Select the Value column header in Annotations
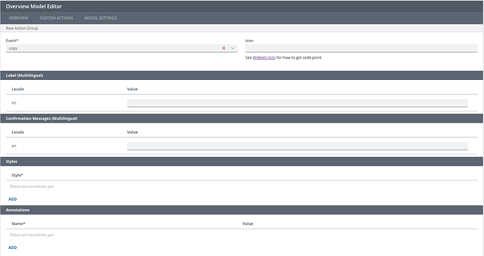Screen dimensions: 484x256 (x=248, y=224)
